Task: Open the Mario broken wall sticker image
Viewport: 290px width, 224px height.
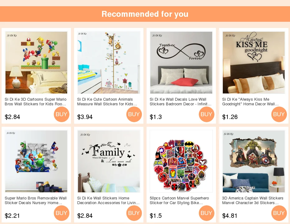Action: 36,162
